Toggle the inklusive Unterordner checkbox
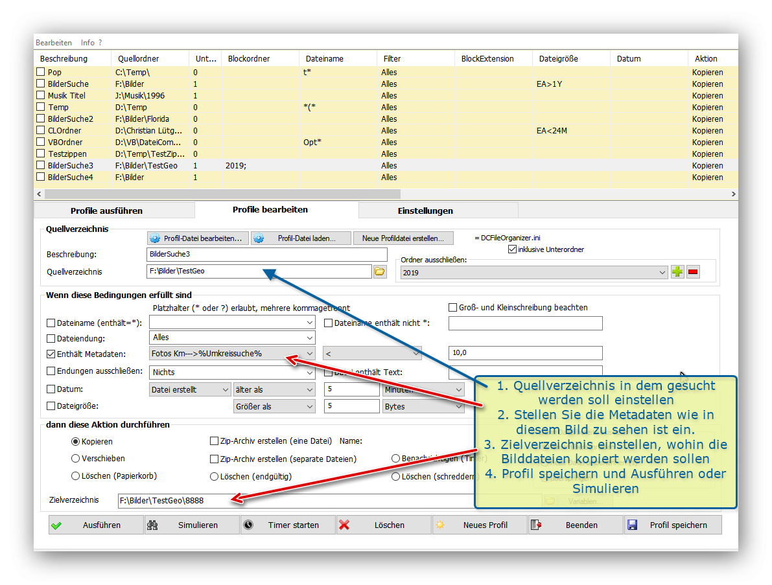This screenshot has height=585, width=772. (513, 249)
